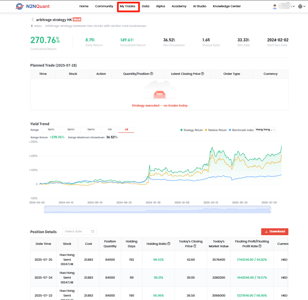Select the 6MTH range
The width and height of the screenshot is (308, 300).
click(x=91, y=130)
